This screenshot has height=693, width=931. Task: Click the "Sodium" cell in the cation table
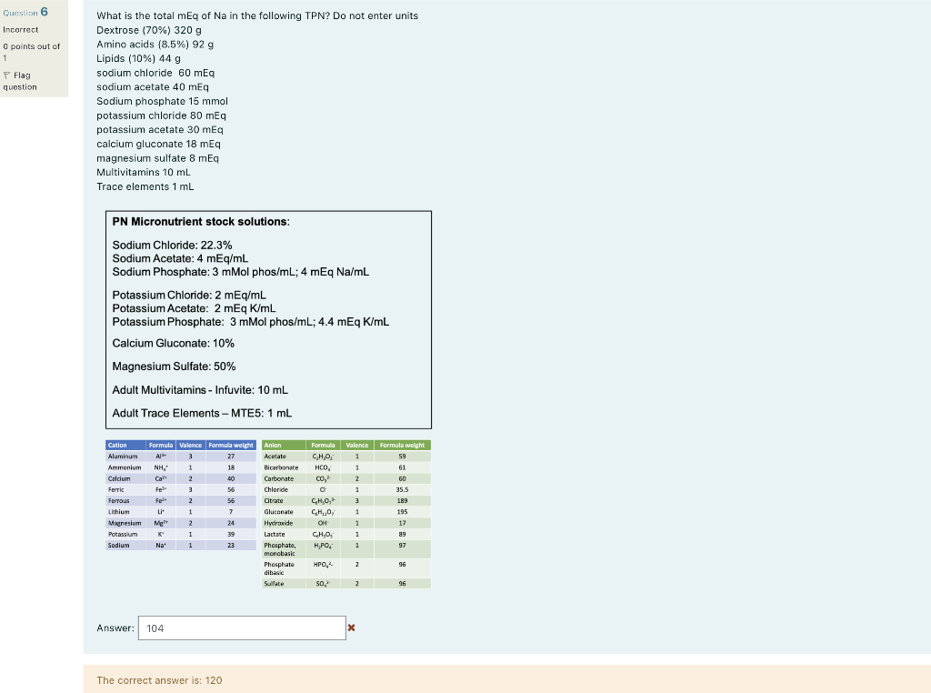[125, 545]
